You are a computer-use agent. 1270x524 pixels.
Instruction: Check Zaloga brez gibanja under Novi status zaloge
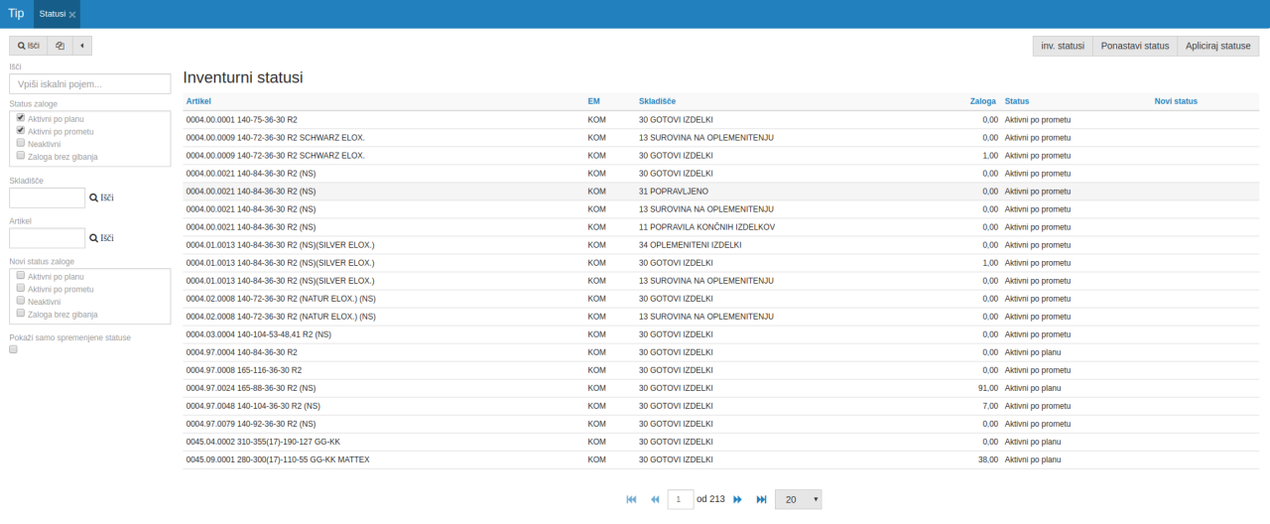pos(21,313)
